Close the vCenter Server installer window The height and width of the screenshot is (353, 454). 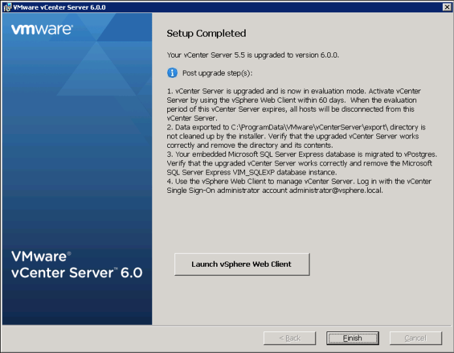(x=446, y=7)
